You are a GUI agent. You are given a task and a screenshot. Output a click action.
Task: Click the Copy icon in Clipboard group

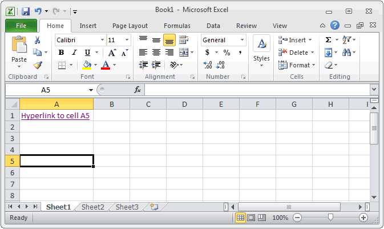click(38, 52)
